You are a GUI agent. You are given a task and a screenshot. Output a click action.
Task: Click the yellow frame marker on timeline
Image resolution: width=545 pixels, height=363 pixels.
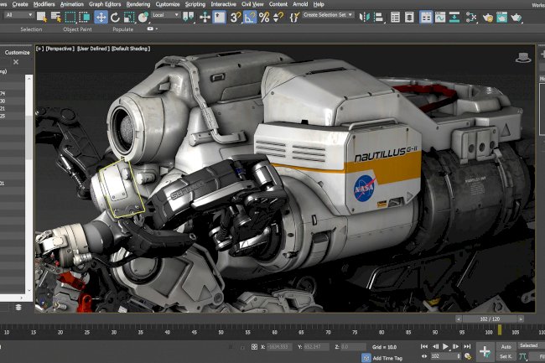(x=500, y=330)
